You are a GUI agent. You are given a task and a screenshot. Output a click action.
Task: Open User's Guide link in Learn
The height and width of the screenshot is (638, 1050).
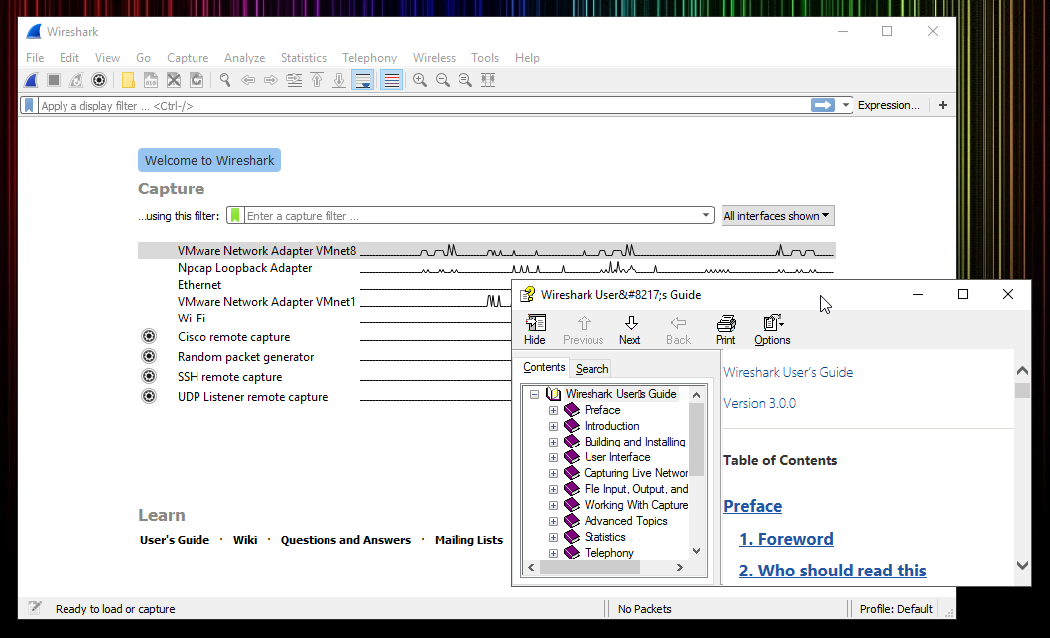pyautogui.click(x=175, y=540)
